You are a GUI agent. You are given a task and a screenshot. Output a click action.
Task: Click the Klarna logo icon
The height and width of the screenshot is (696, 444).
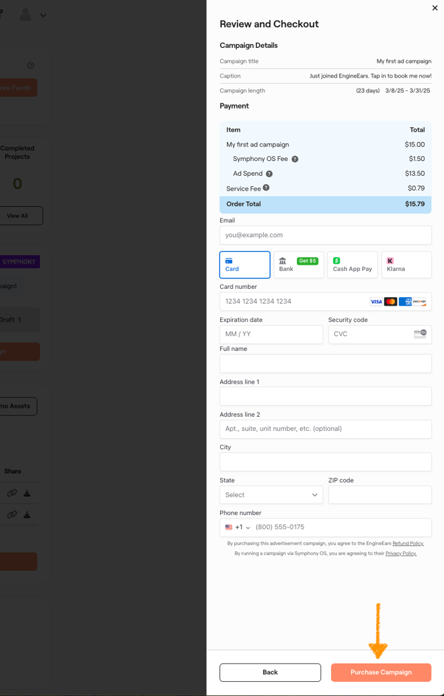(390, 260)
